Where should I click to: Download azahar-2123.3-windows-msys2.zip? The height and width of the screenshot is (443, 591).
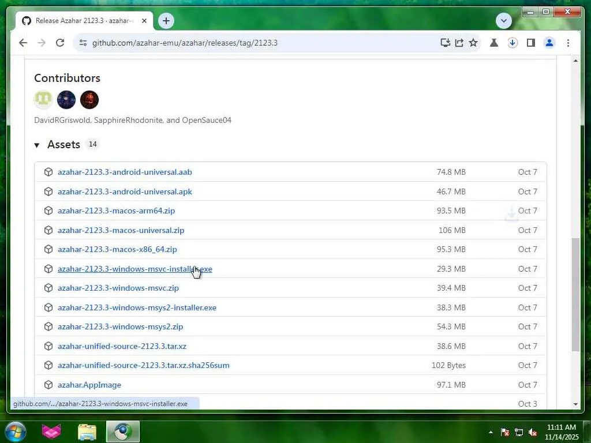[x=120, y=326]
